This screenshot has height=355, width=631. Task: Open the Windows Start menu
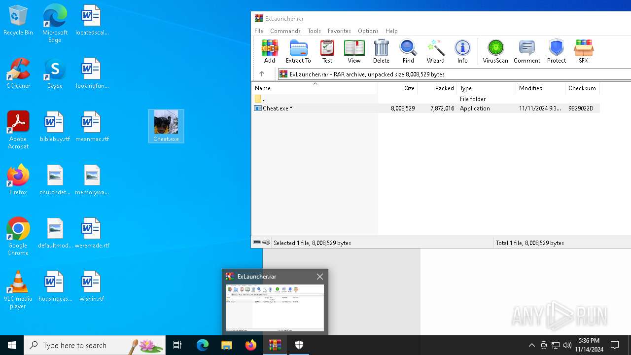point(12,345)
